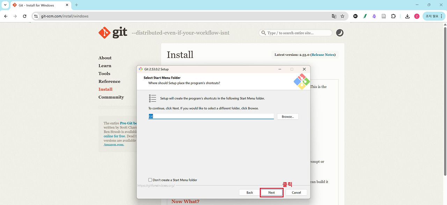The width and height of the screenshot is (447, 205).
Task: Click the Start Menu folder name field
Action: click(211, 116)
